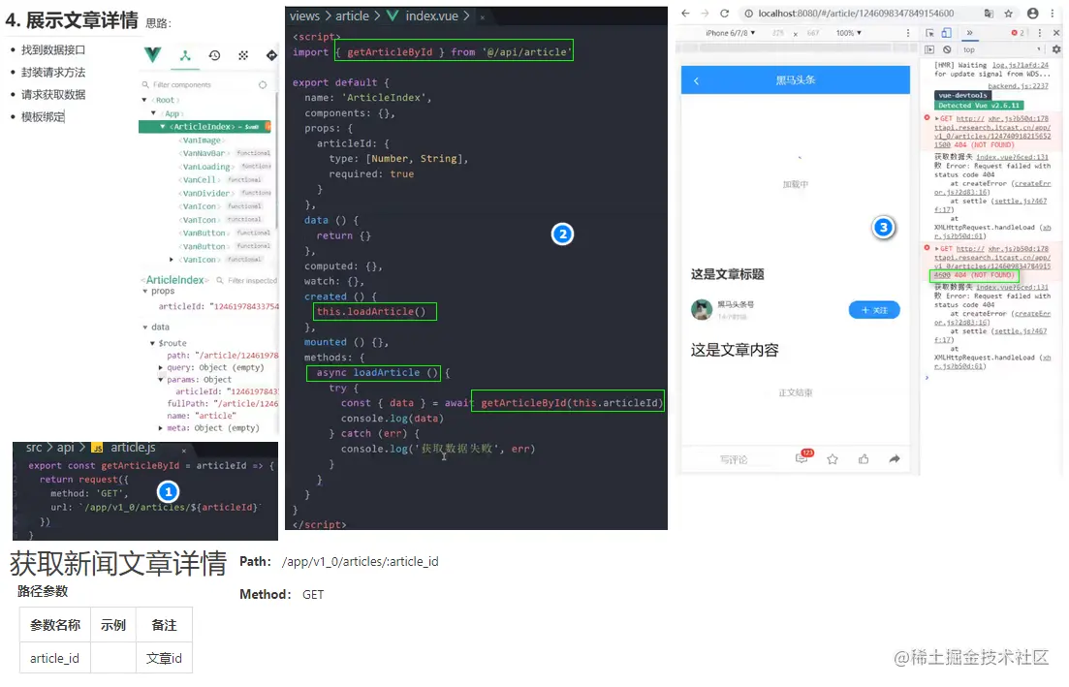This screenshot has height=687, width=1069.
Task: Collapse the props section in inspector
Action: [x=144, y=291]
